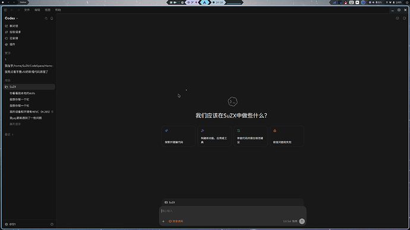Click the search icon in sidebar header
The image size is (410, 230).
point(46,18)
